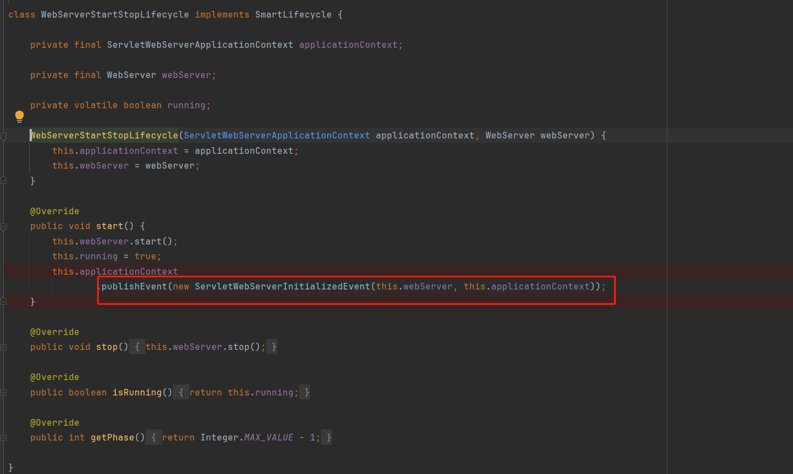
Task: Expand the folded isRunning() method in gutter
Action: coord(3,393)
